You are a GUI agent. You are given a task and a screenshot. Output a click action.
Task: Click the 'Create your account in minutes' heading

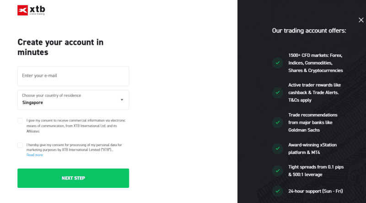(x=60, y=47)
